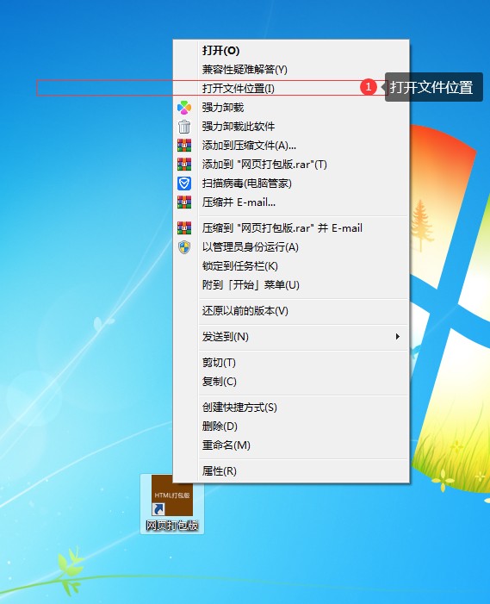Select 剪切(T) from context menu
Screen dimensions: 490x604
coord(291,363)
